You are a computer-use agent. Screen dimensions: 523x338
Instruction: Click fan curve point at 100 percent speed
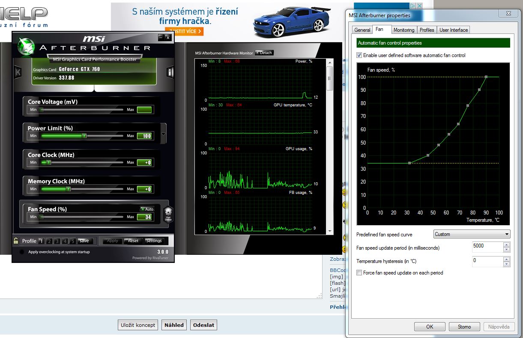(x=486, y=77)
